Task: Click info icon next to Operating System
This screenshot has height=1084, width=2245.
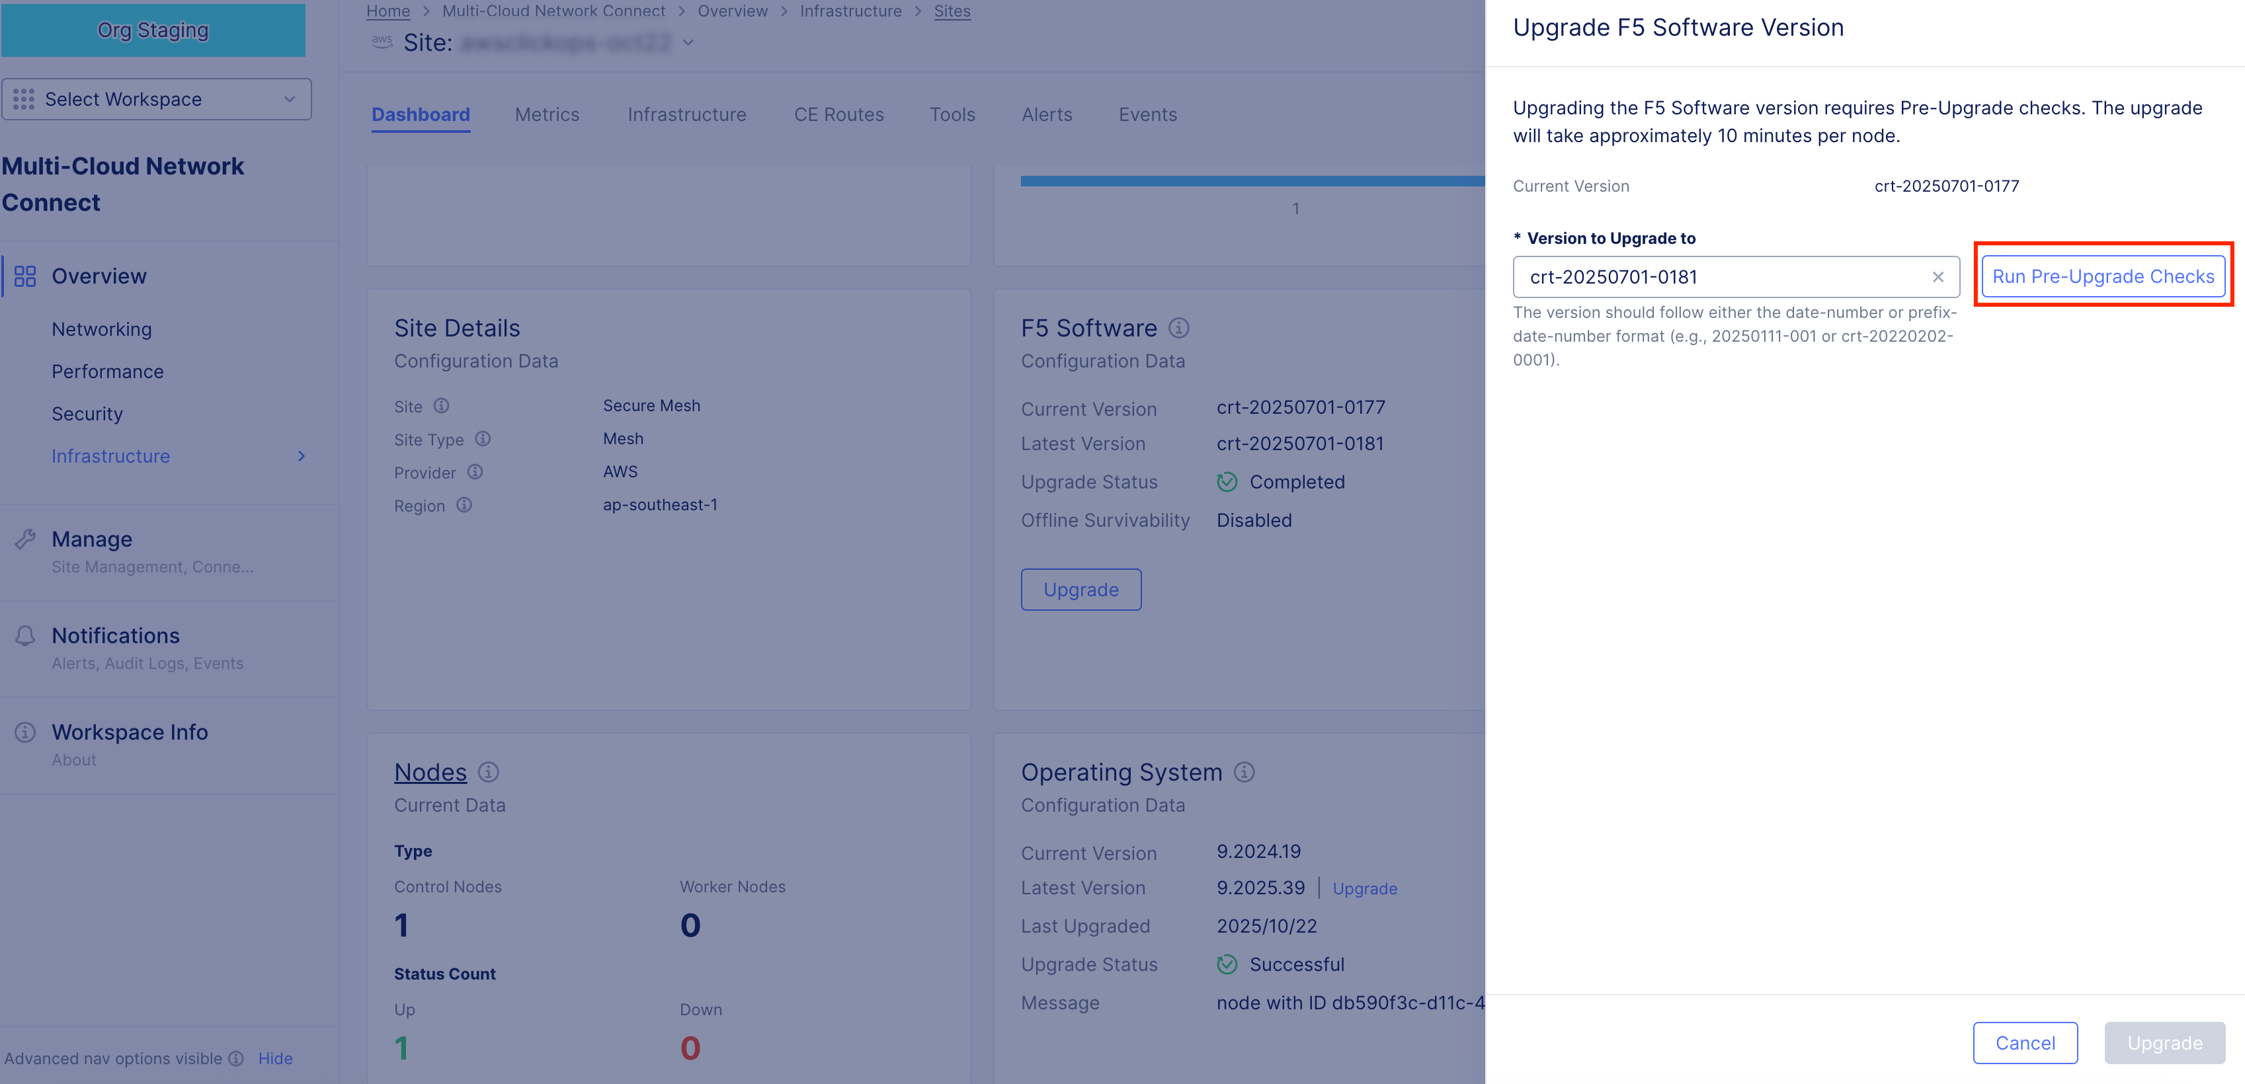Action: click(x=1244, y=772)
